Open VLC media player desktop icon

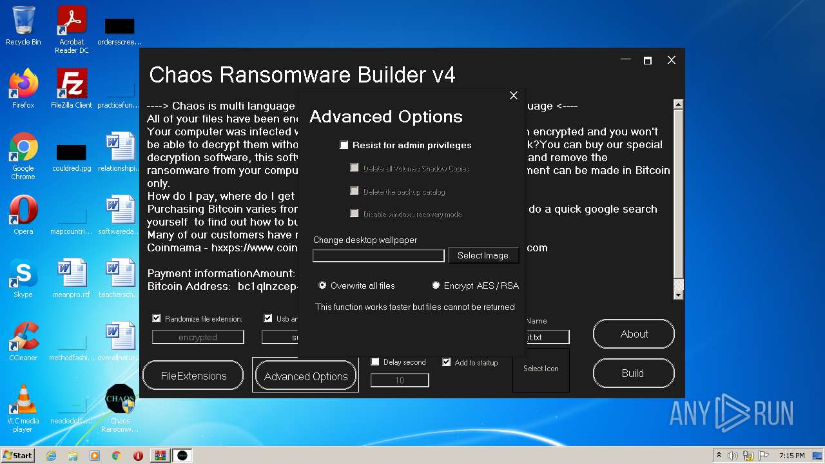[23, 409]
